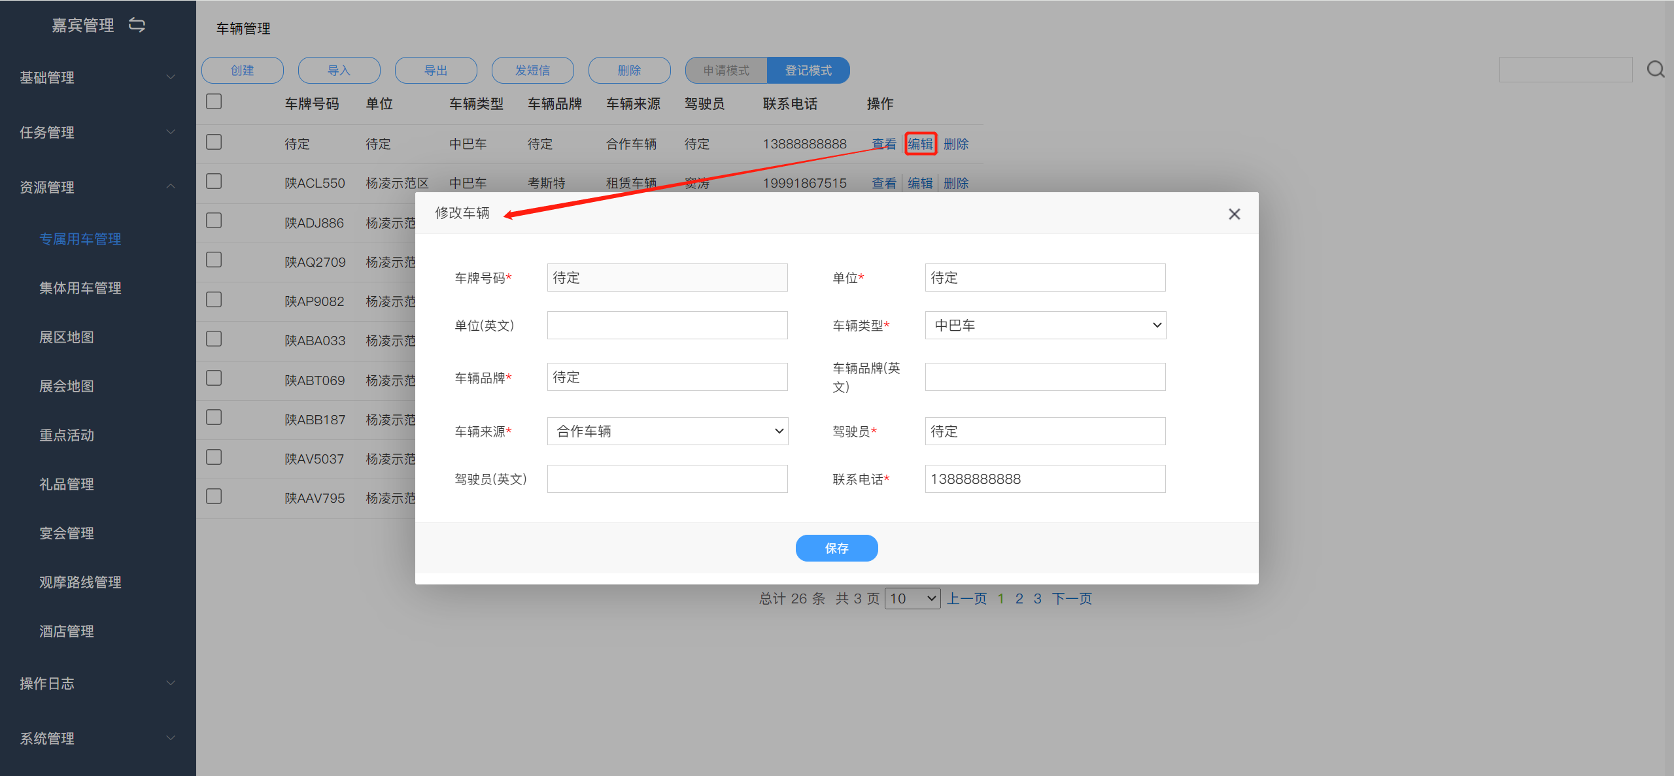Screen dimensions: 1674x776
Task: Toggle the select-all checkbox in table header
Action: 214,102
